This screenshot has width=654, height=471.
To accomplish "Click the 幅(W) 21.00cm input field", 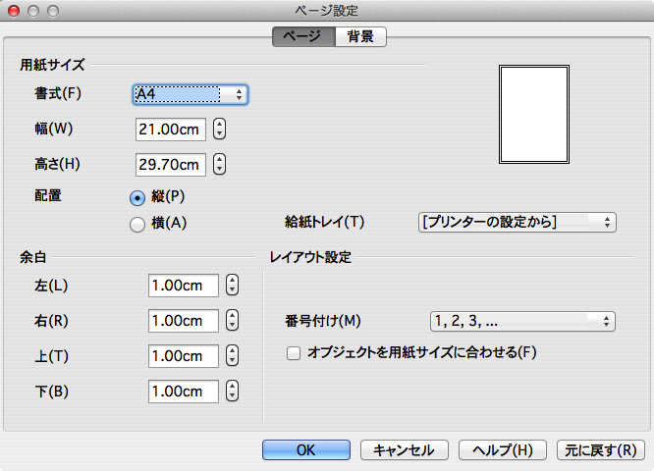I will 171,130.
